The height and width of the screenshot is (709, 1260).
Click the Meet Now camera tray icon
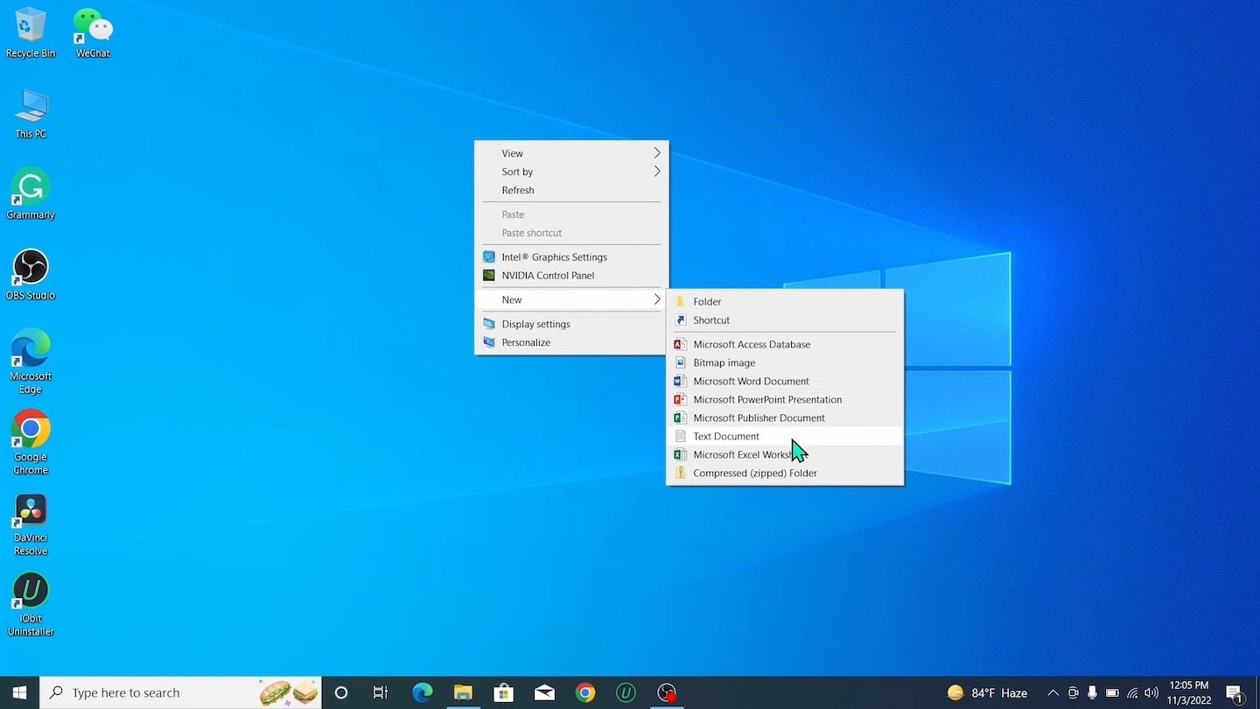pyautogui.click(x=1073, y=692)
